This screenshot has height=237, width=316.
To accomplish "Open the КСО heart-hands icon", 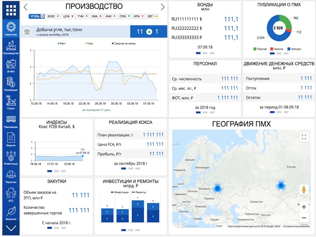I will [x=11, y=193].
